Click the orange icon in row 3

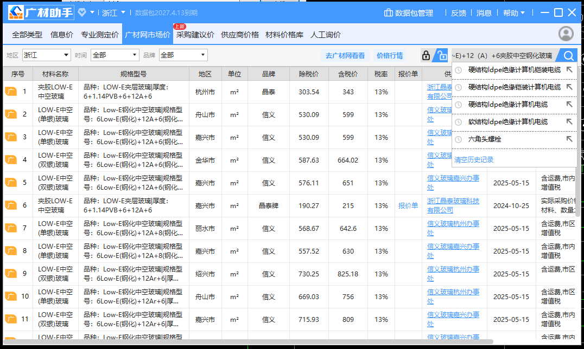[11, 137]
